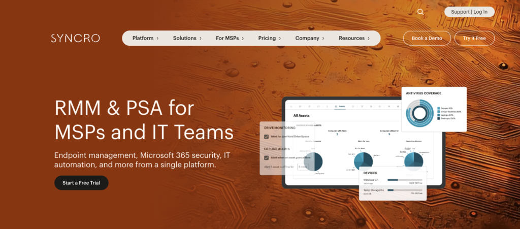
Task: Expand the Pricing chevron
Action: pyautogui.click(x=280, y=38)
